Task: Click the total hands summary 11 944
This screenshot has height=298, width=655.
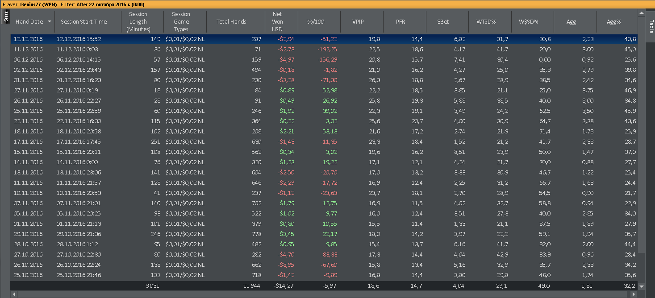Action: pos(252,286)
